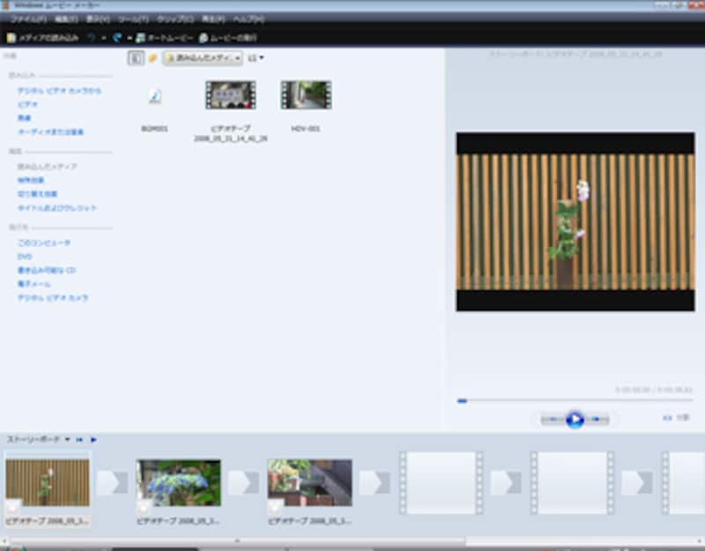Open the 読み込んだメディア collection dropdown
This screenshot has height=551, width=705.
click(x=203, y=58)
